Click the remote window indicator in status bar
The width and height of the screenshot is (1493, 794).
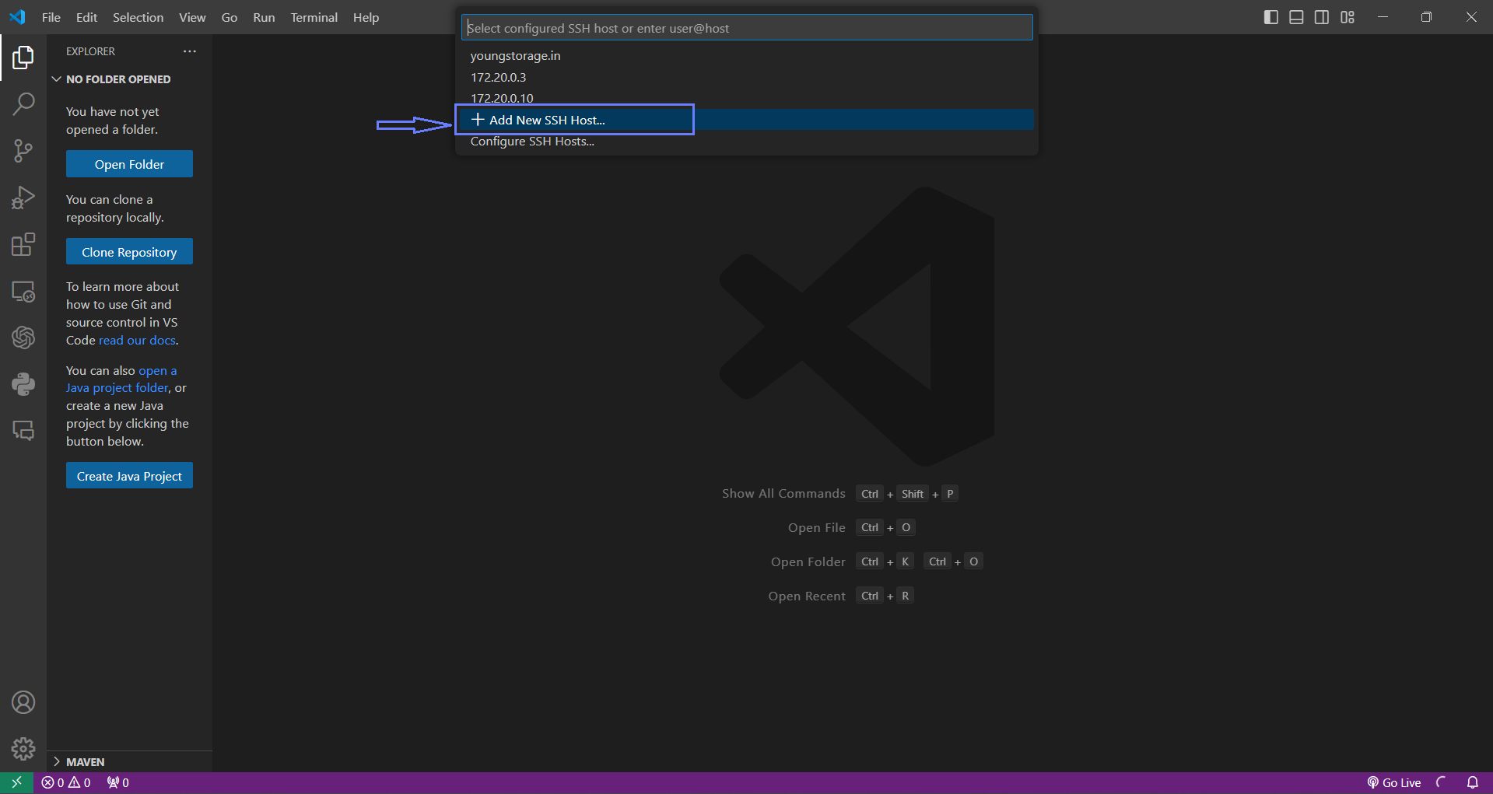coord(16,782)
